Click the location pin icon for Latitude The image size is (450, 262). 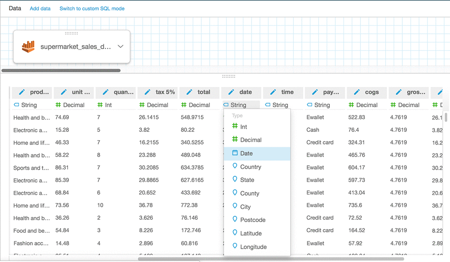235,233
